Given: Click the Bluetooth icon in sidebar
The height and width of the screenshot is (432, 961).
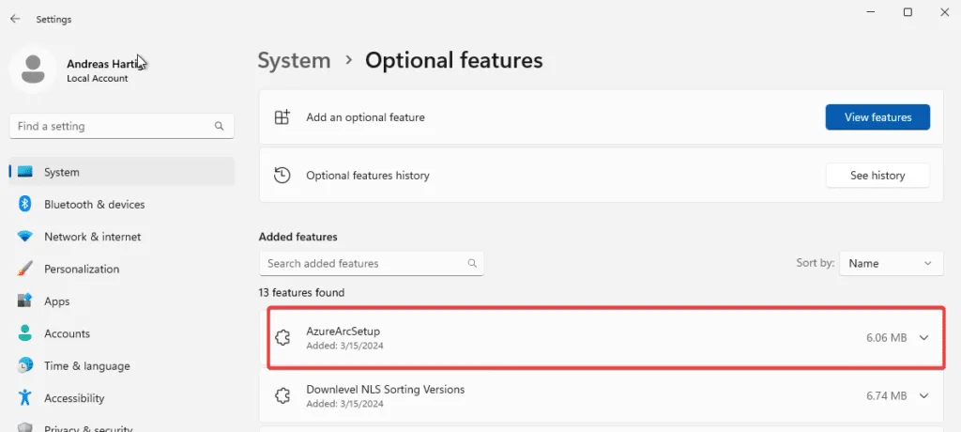Looking at the screenshot, I should point(24,205).
